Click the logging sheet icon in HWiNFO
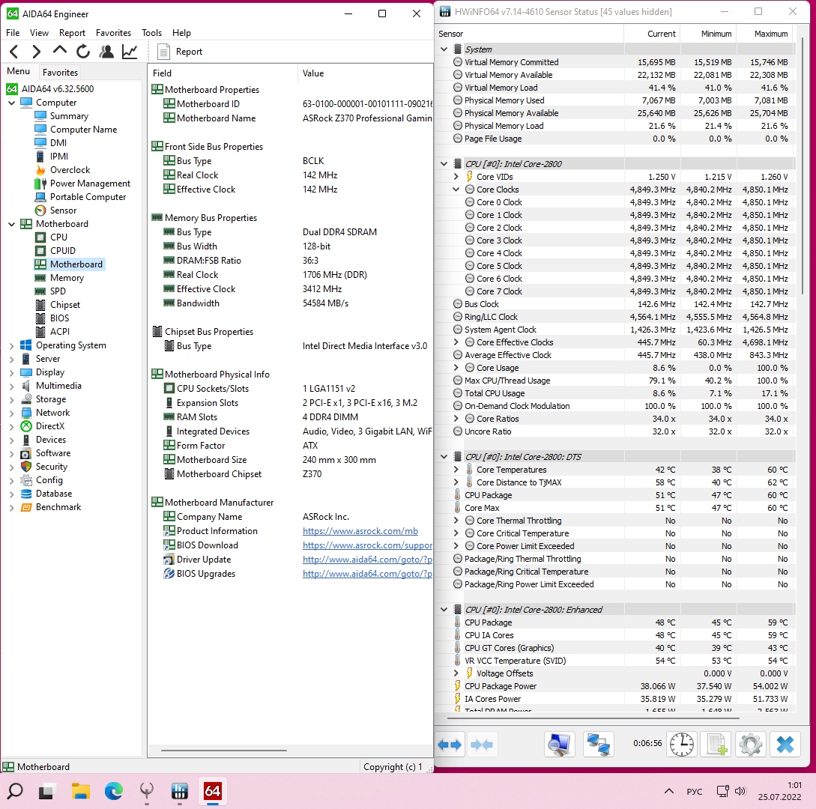816x809 pixels. (x=716, y=745)
